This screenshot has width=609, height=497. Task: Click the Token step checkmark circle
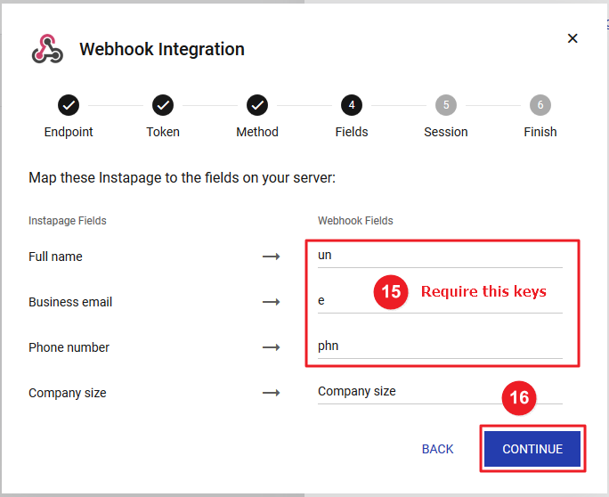[163, 105]
